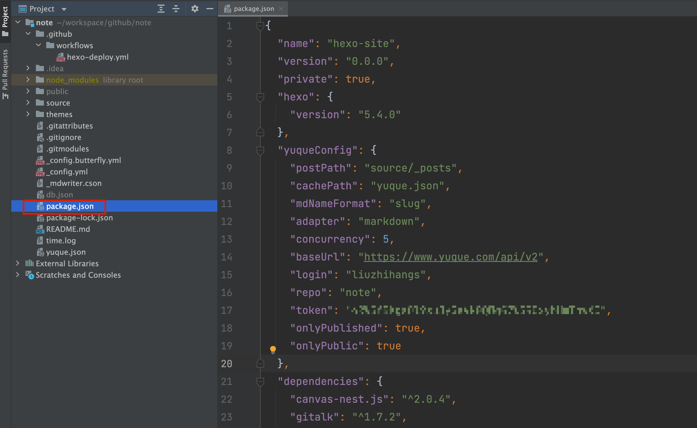Screen dimensions: 697x428
Task: Open Project panel settings gear
Action: [x=195, y=9]
